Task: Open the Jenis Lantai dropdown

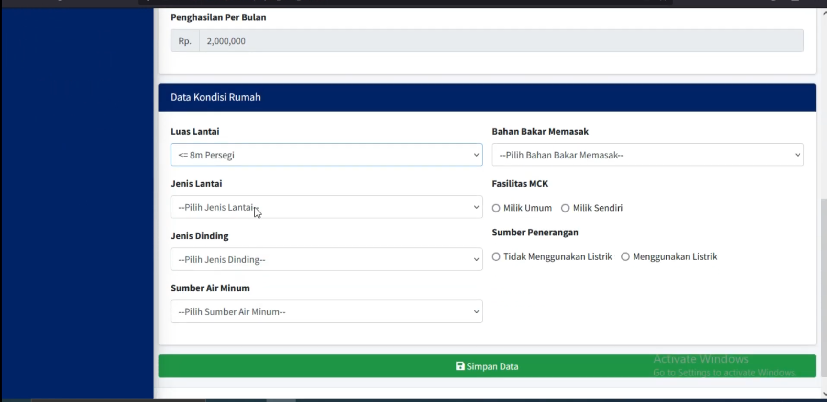Action: pos(326,207)
